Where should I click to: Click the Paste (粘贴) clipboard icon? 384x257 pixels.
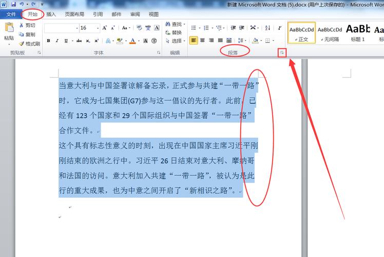[x=9, y=27]
